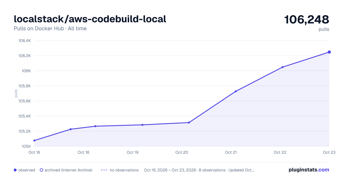Click the 'archived (Internet Archive)' legend circle icon
The height and width of the screenshot is (180, 343).
click(x=41, y=170)
